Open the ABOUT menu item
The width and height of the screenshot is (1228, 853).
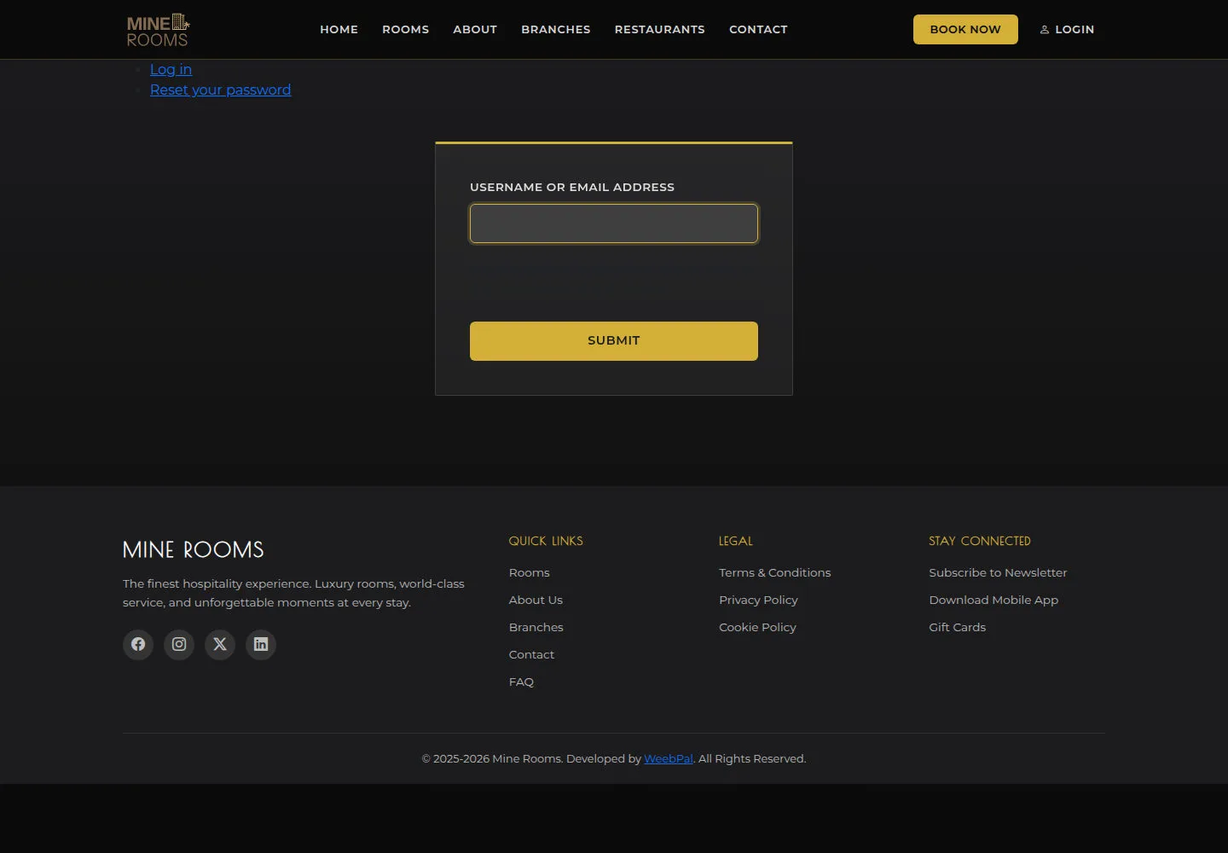click(x=475, y=29)
